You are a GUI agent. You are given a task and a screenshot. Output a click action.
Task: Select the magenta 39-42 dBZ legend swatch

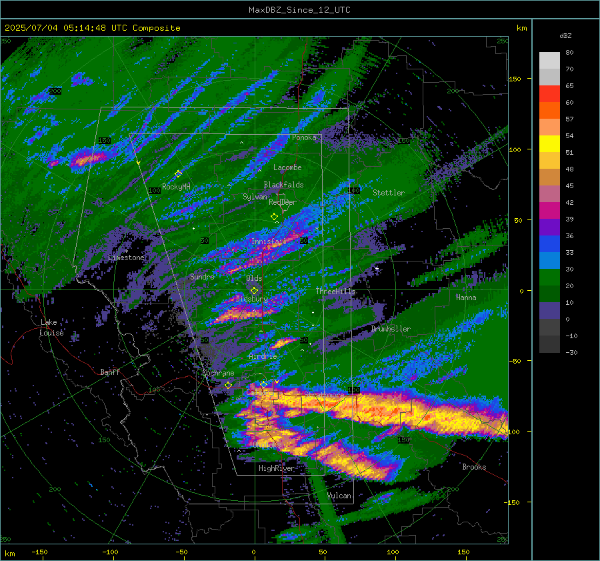point(549,210)
